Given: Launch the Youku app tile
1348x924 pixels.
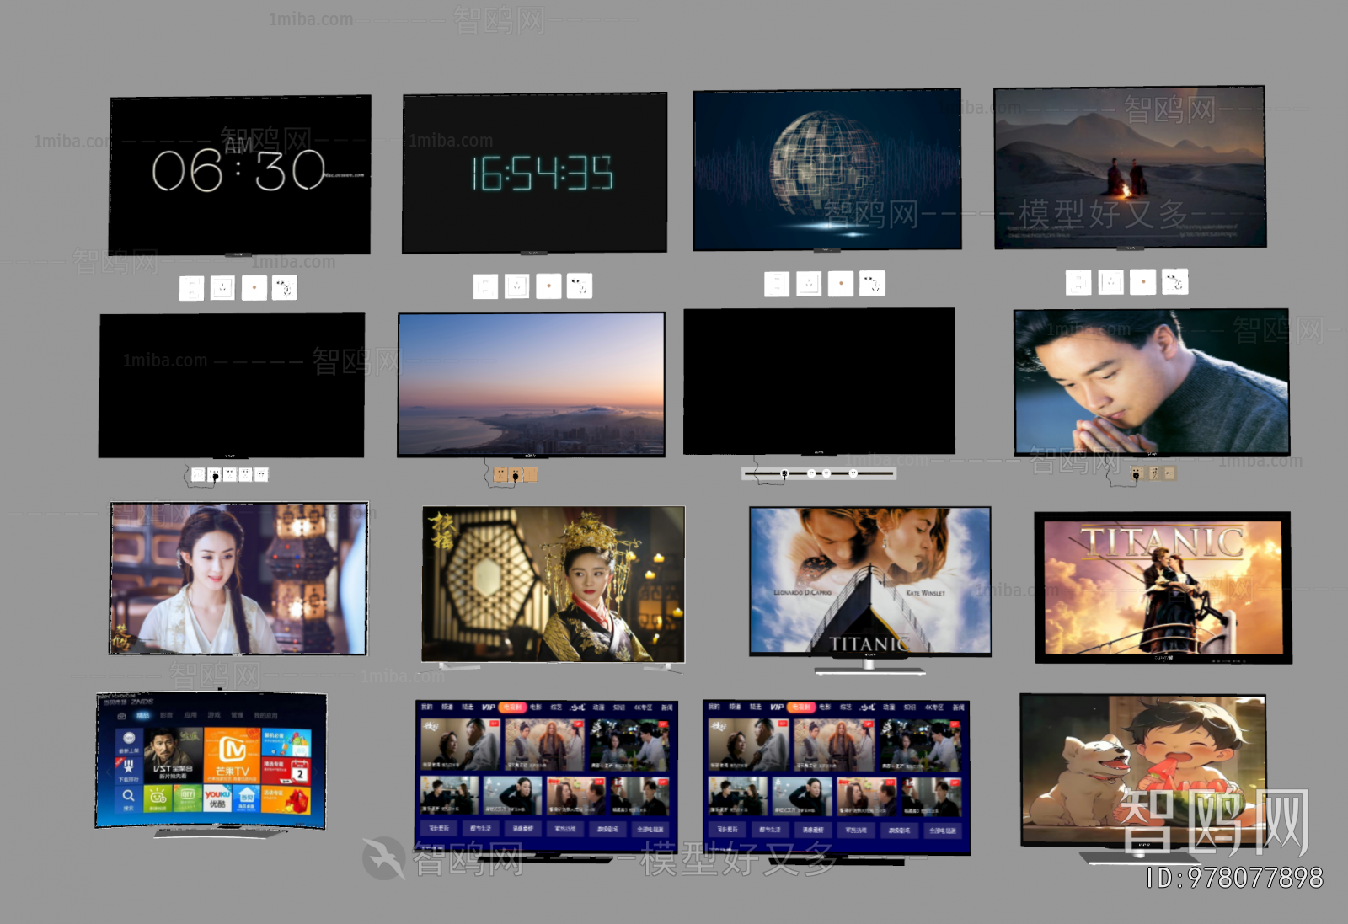Looking at the screenshot, I should tap(217, 798).
